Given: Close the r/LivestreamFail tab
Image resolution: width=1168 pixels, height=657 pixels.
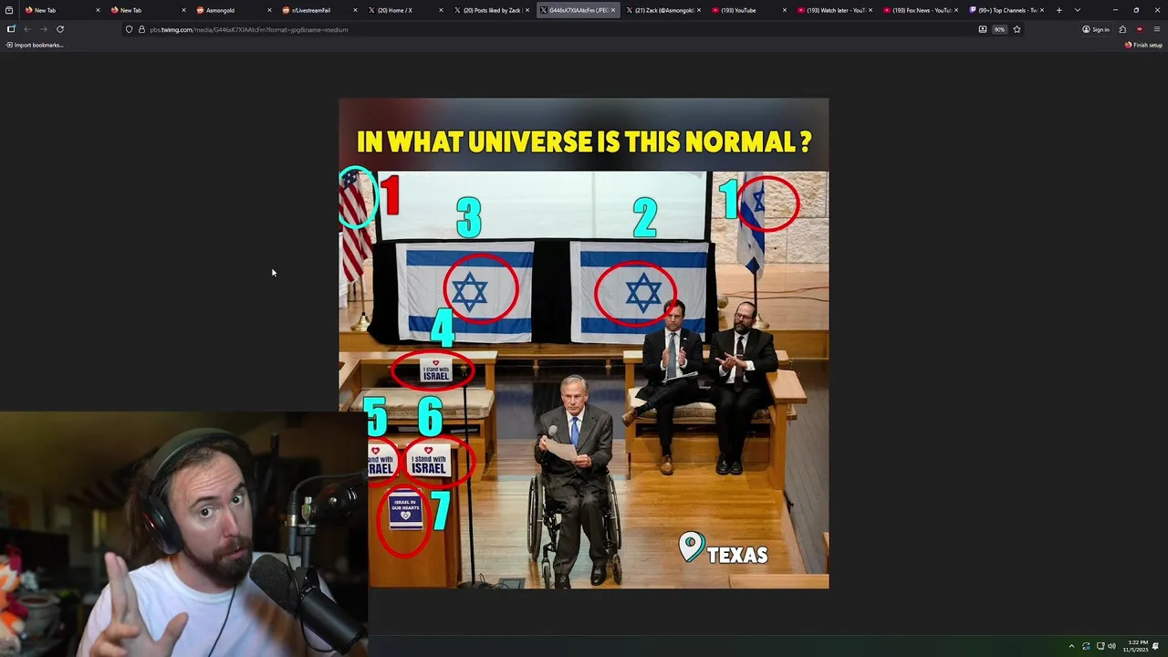Looking at the screenshot, I should coord(355,10).
